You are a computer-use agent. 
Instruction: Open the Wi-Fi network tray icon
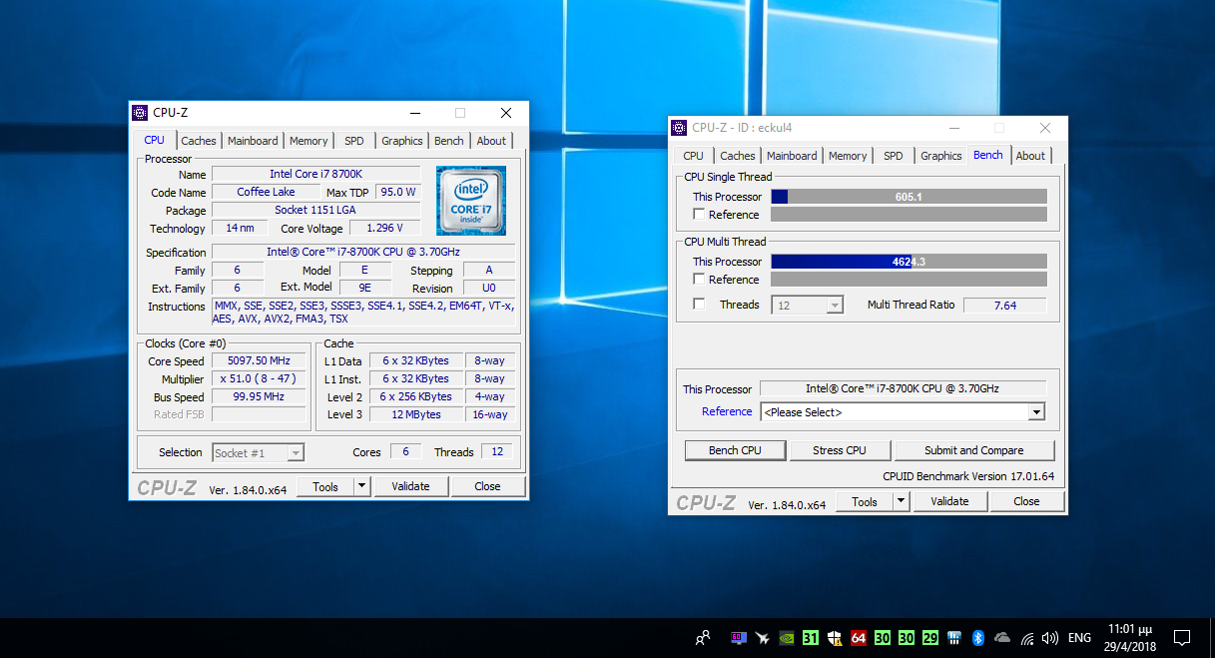point(1026,637)
